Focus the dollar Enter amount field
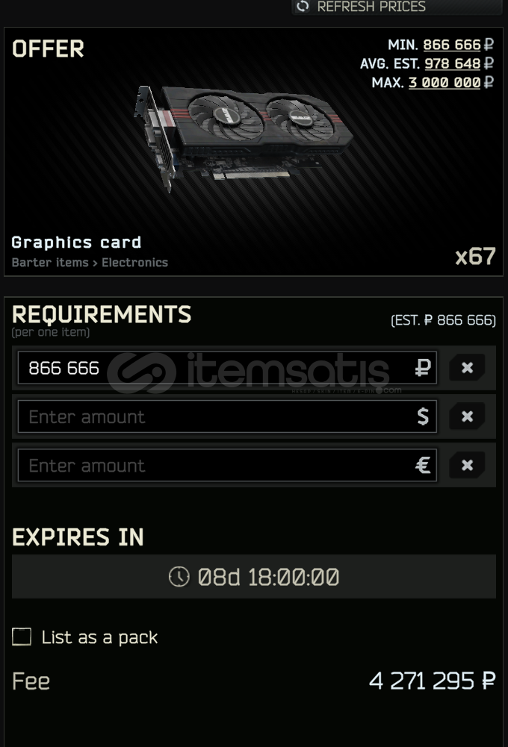This screenshot has height=747, width=508. [x=227, y=416]
